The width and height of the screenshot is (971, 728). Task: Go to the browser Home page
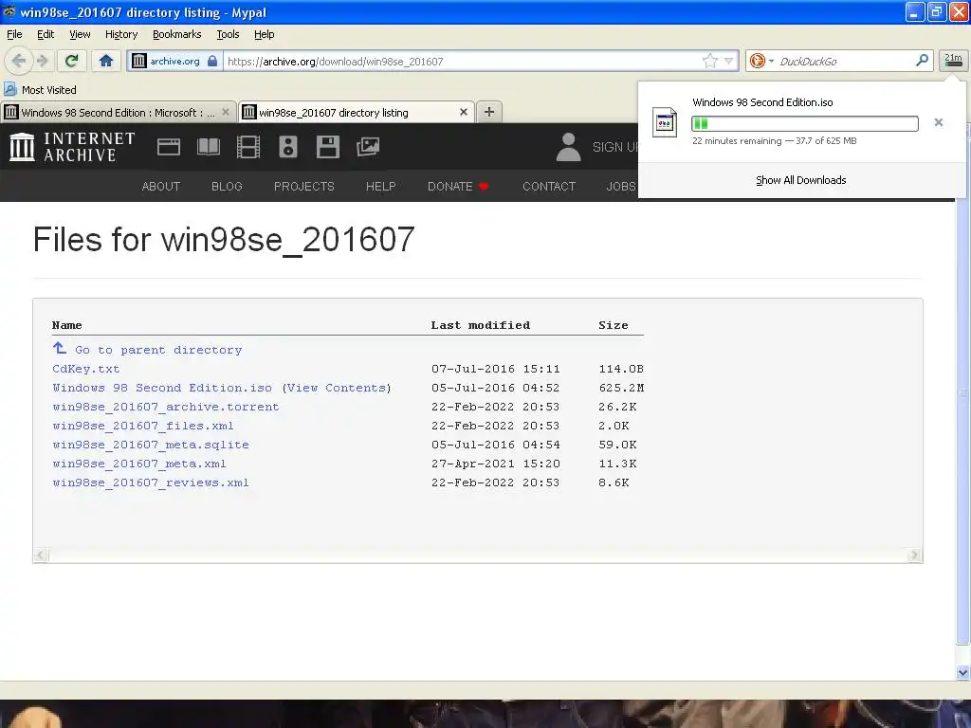tap(106, 61)
